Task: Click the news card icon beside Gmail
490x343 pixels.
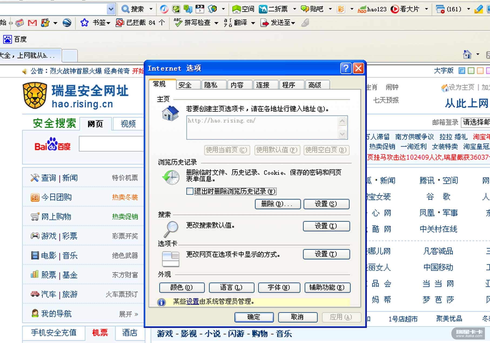Action: [20, 23]
